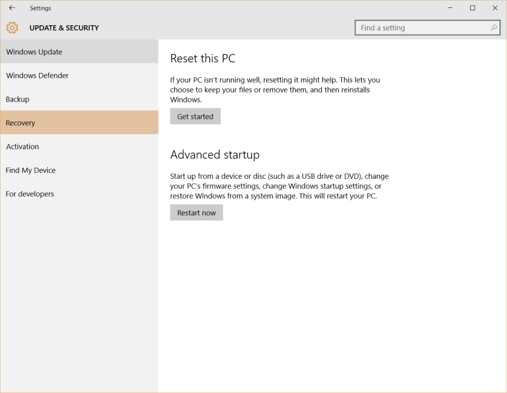Select Find My Device from sidebar
The width and height of the screenshot is (507, 393).
click(x=30, y=170)
